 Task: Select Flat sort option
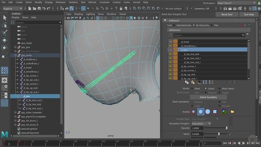pos(212,25)
